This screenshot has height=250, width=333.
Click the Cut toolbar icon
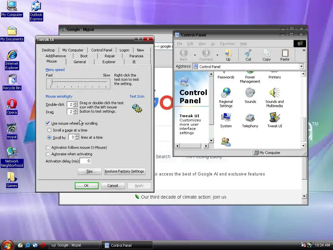tap(248, 55)
